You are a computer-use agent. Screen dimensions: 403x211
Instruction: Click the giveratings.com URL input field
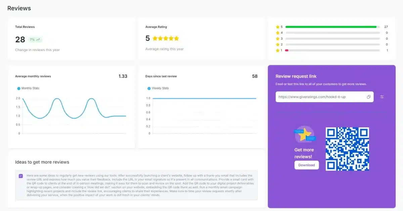click(x=321, y=97)
